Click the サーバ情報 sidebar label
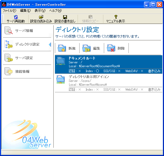This screenshot has height=156, width=164. 24,31
